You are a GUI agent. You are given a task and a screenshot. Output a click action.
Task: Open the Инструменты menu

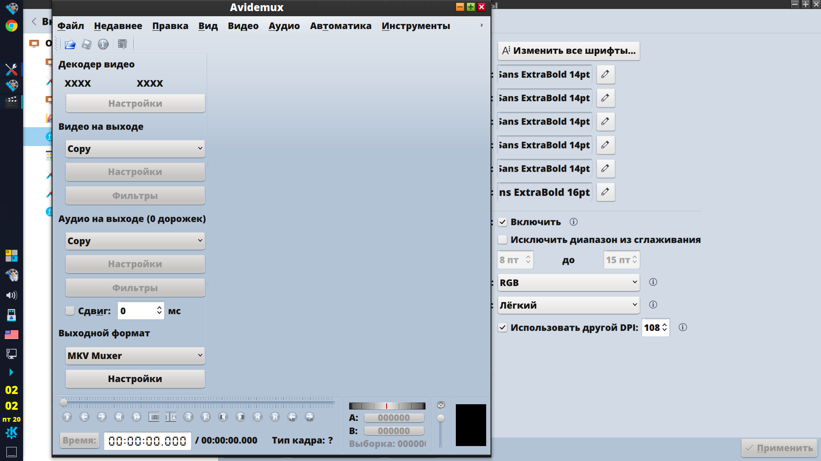tap(416, 26)
